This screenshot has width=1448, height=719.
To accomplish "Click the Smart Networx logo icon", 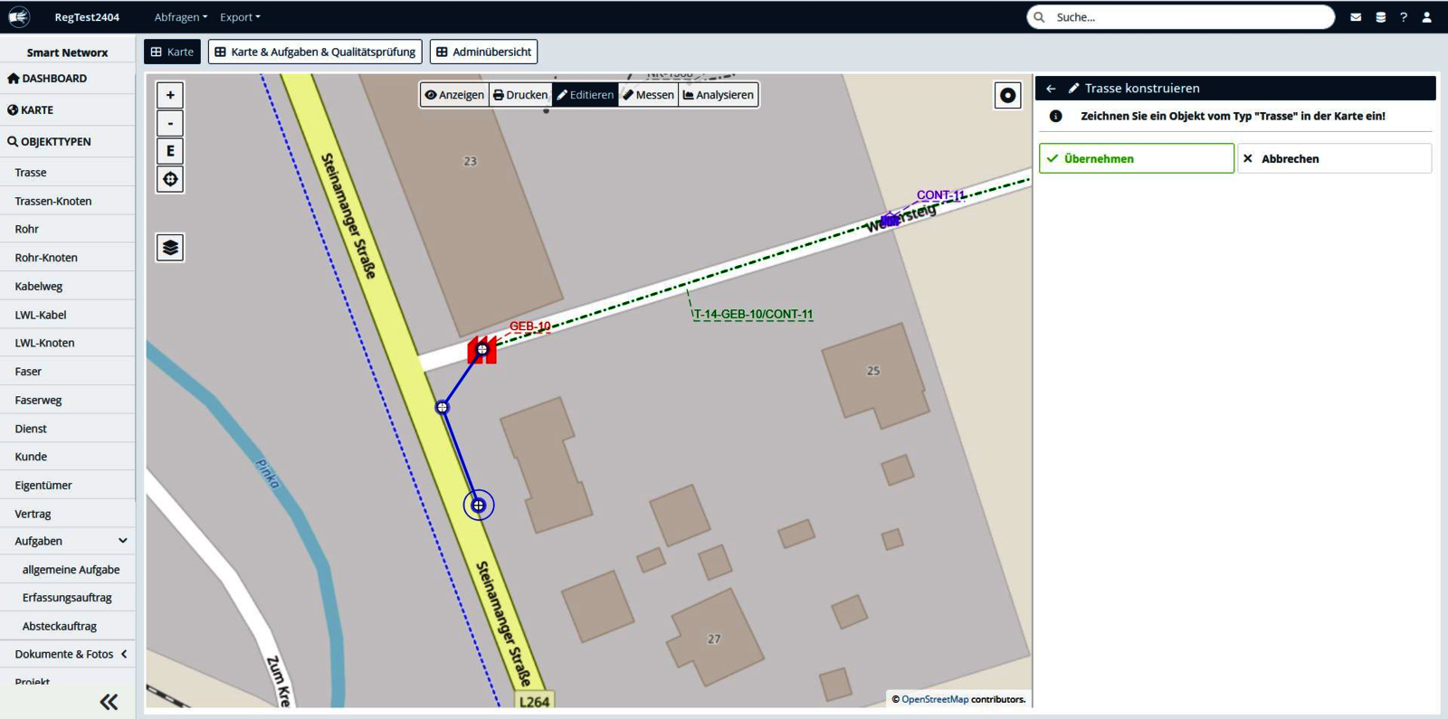I will 18,16.
